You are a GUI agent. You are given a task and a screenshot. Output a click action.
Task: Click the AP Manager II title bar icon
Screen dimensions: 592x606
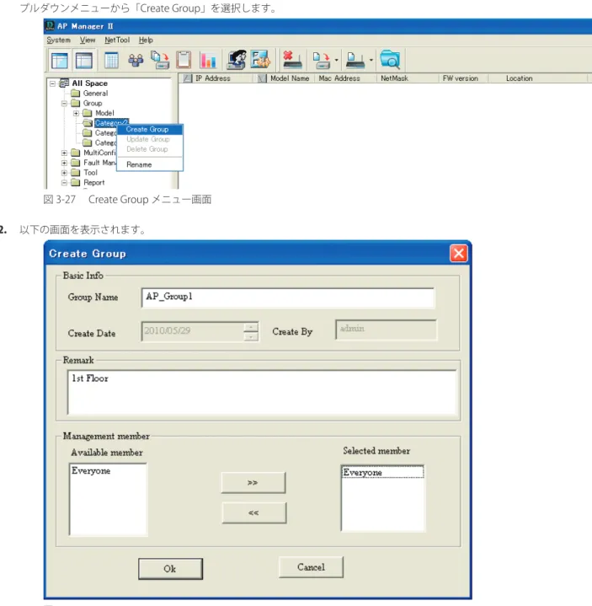tap(51, 26)
